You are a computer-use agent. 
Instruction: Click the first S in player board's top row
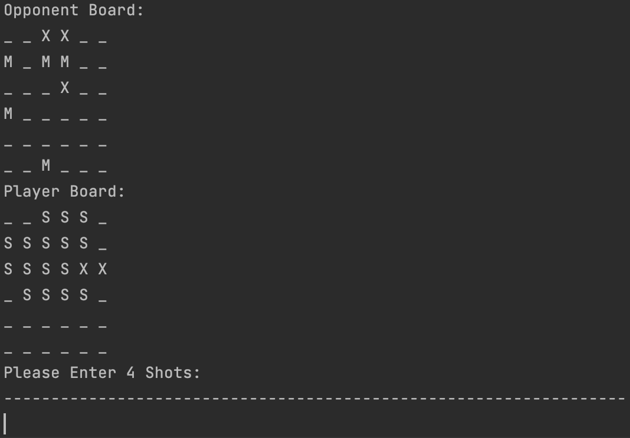pyautogui.click(x=46, y=217)
